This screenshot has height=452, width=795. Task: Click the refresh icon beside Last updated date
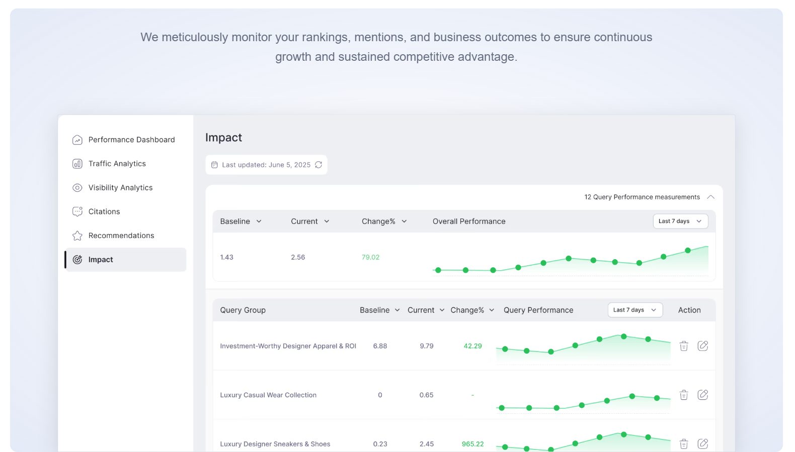point(319,165)
